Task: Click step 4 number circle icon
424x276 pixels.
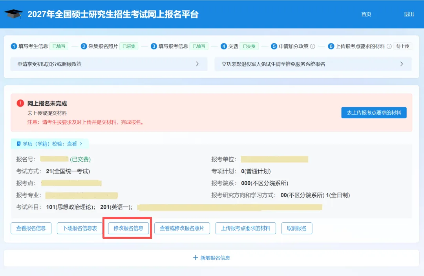Action: (224, 46)
